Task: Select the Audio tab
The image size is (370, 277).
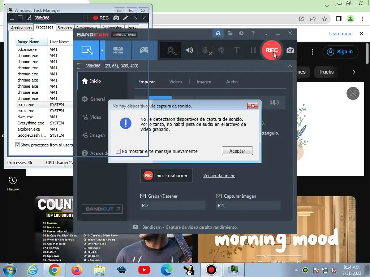Action: click(x=232, y=82)
